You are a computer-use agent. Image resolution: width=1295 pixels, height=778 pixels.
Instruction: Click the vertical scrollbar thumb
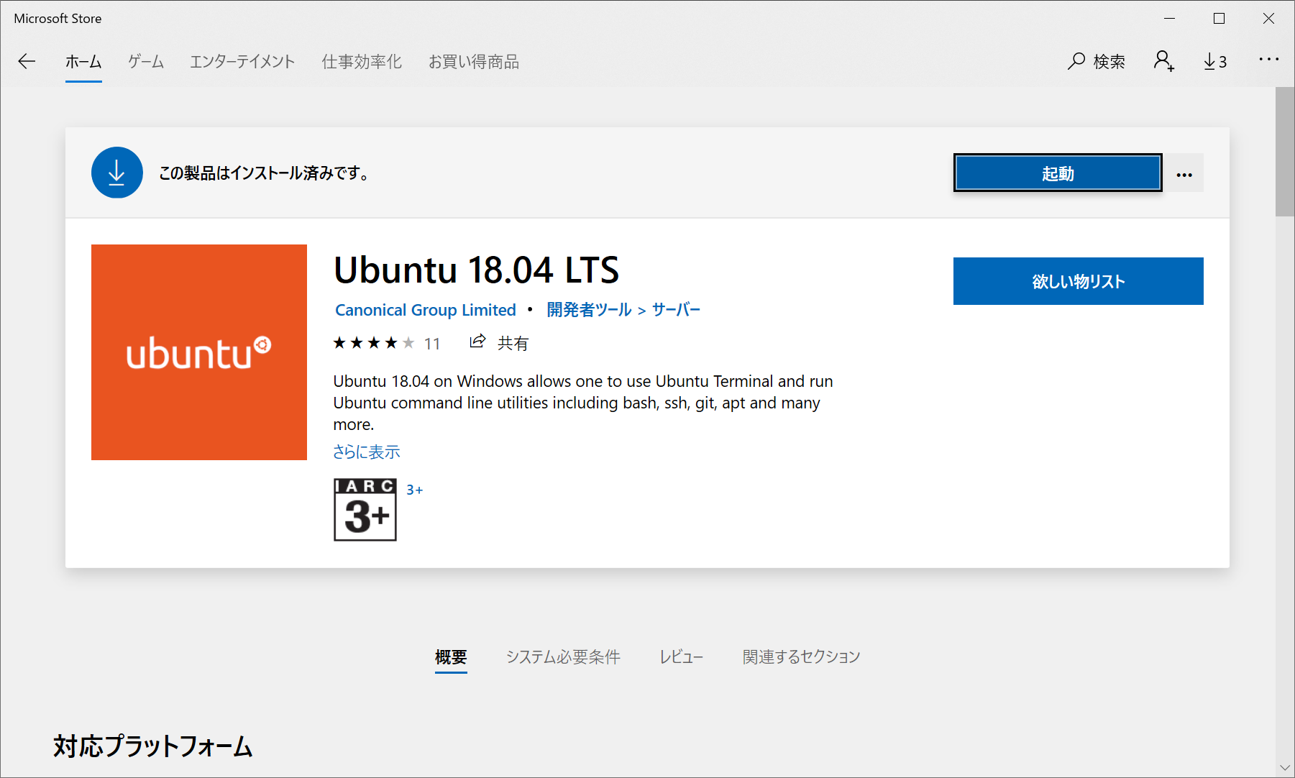click(1285, 151)
